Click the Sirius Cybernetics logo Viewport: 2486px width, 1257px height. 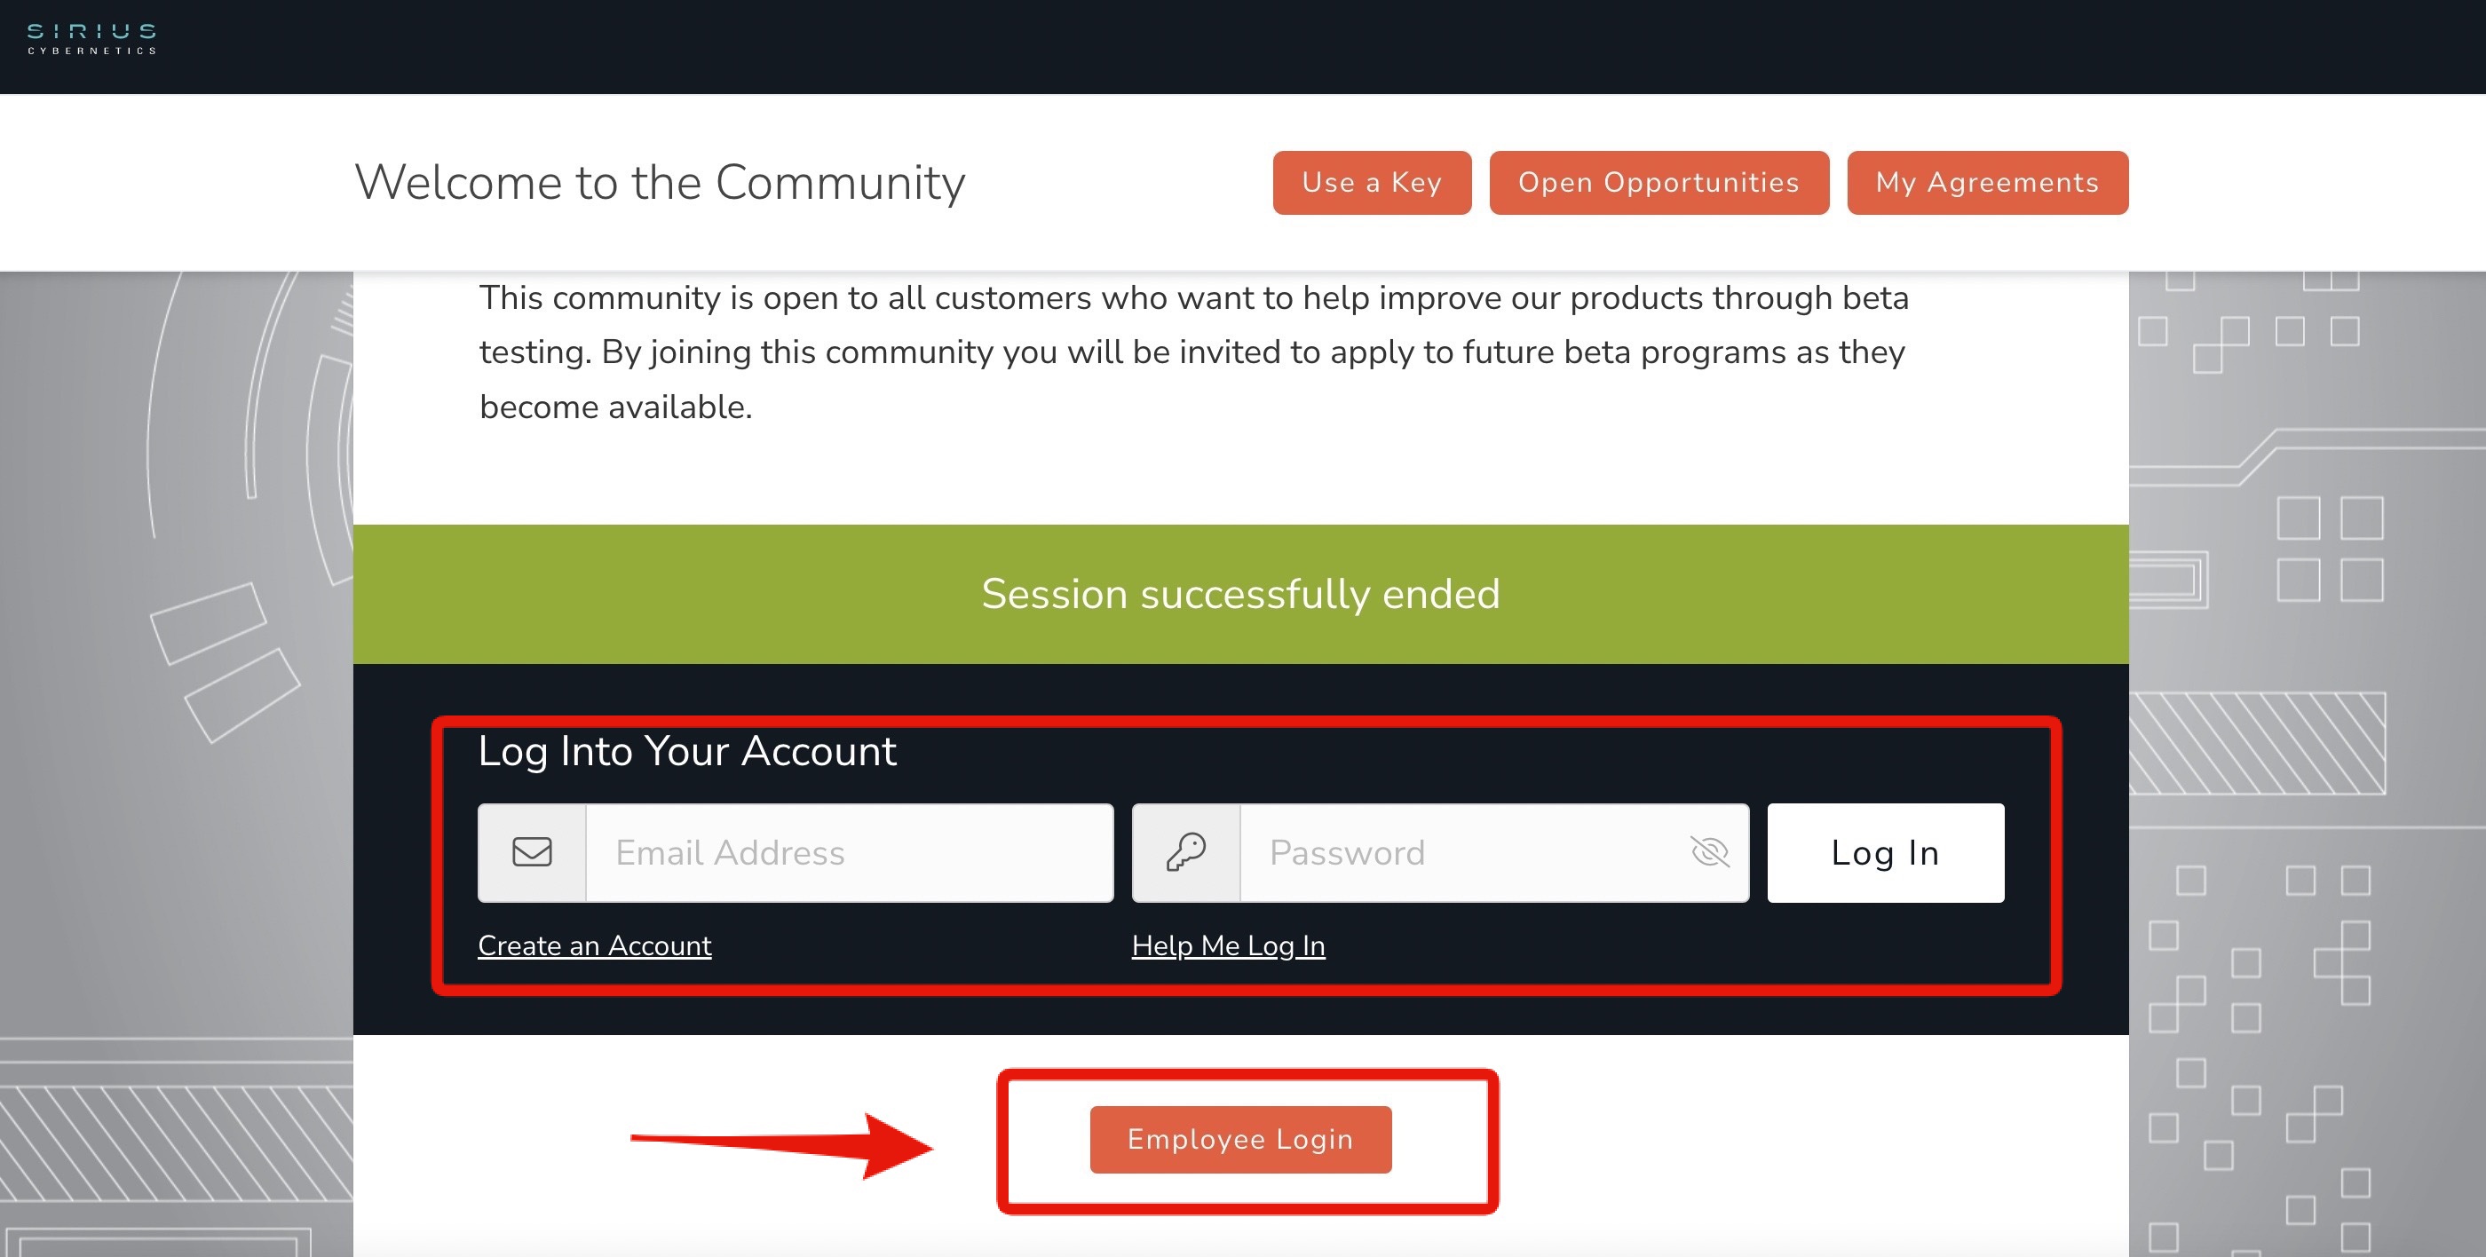[91, 38]
